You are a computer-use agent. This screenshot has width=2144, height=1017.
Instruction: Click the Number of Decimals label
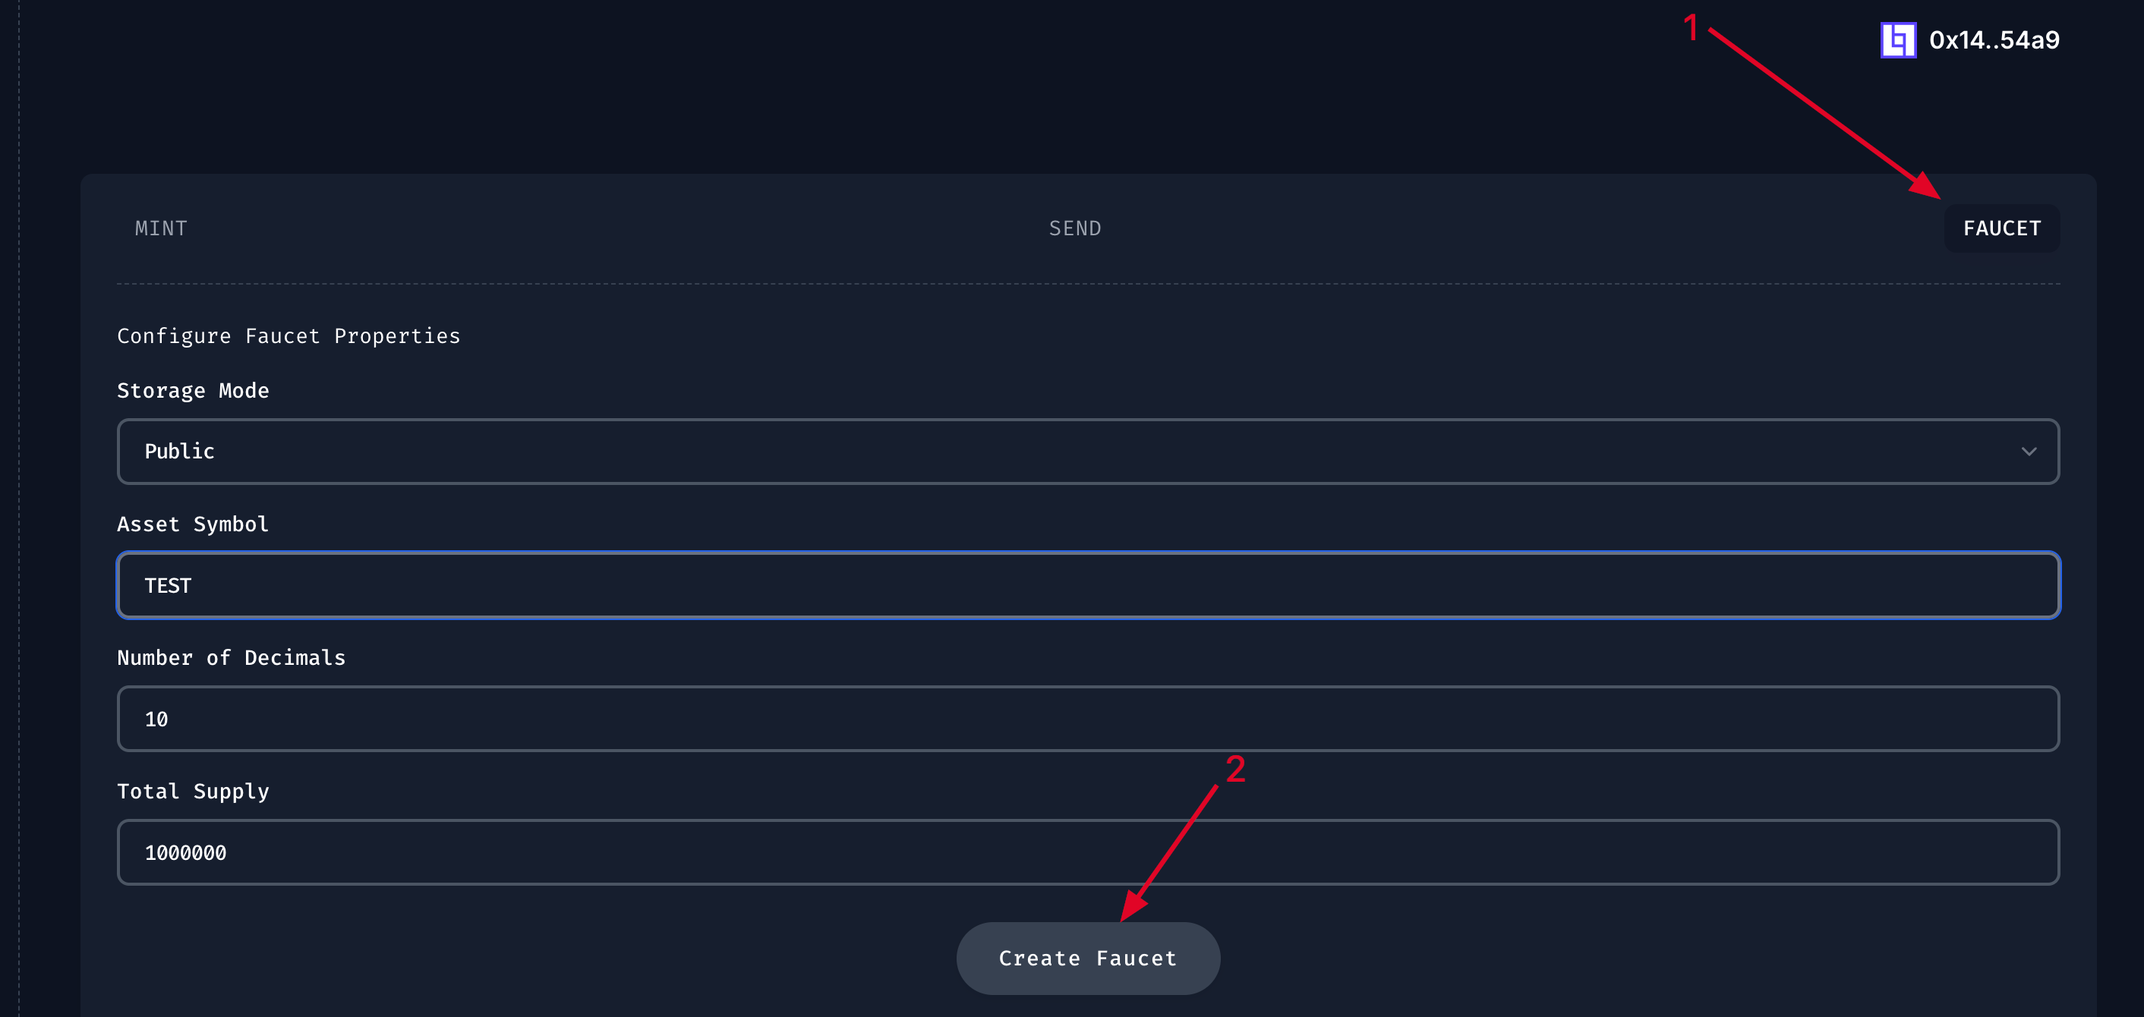click(232, 657)
